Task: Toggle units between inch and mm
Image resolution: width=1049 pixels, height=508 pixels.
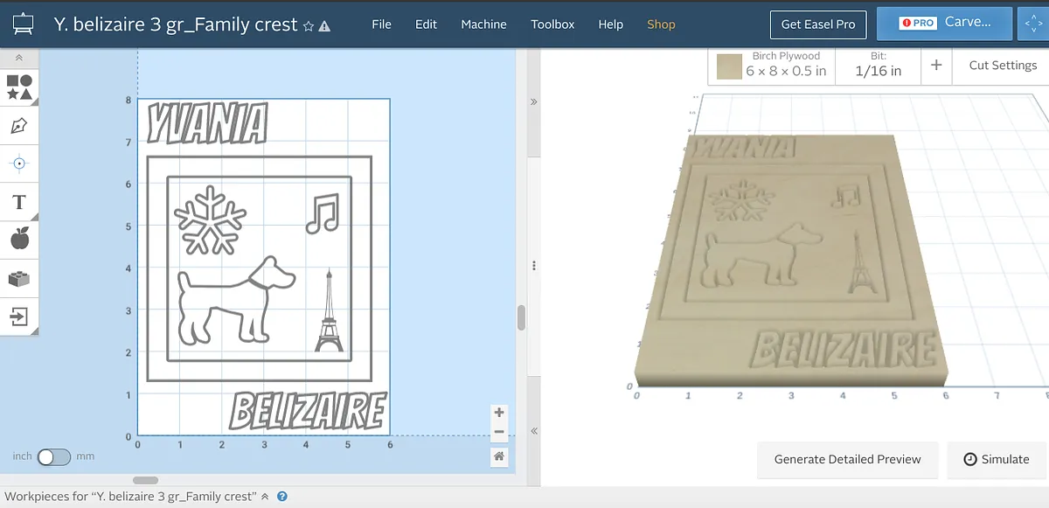Action: coord(53,456)
